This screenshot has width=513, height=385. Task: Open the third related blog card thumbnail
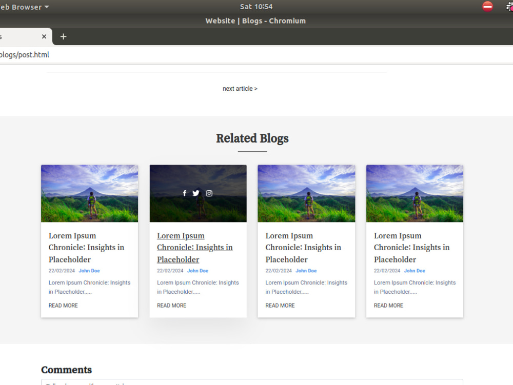click(306, 193)
